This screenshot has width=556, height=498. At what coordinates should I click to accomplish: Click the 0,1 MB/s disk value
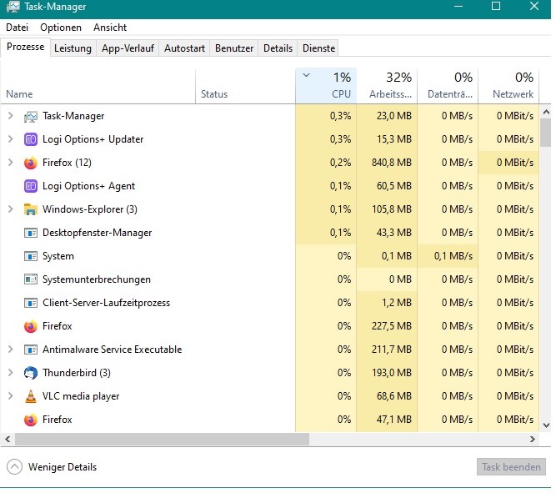click(x=453, y=256)
